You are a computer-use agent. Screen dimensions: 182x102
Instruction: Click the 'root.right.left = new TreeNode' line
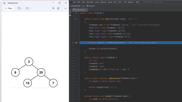pos(110,34)
